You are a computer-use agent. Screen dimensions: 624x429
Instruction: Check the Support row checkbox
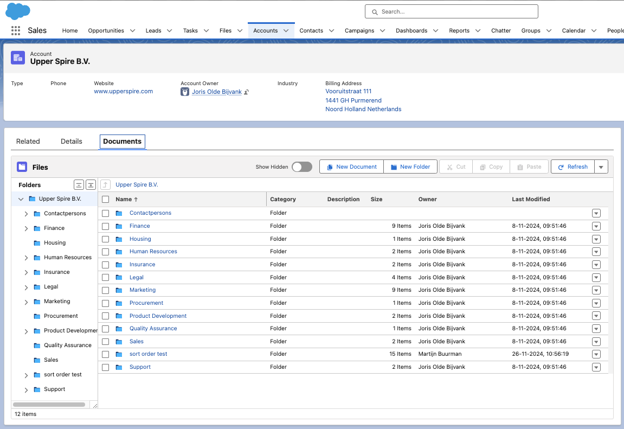click(106, 367)
